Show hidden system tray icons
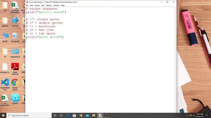Screen dimensions: 211x118 click(x=187, y=115)
